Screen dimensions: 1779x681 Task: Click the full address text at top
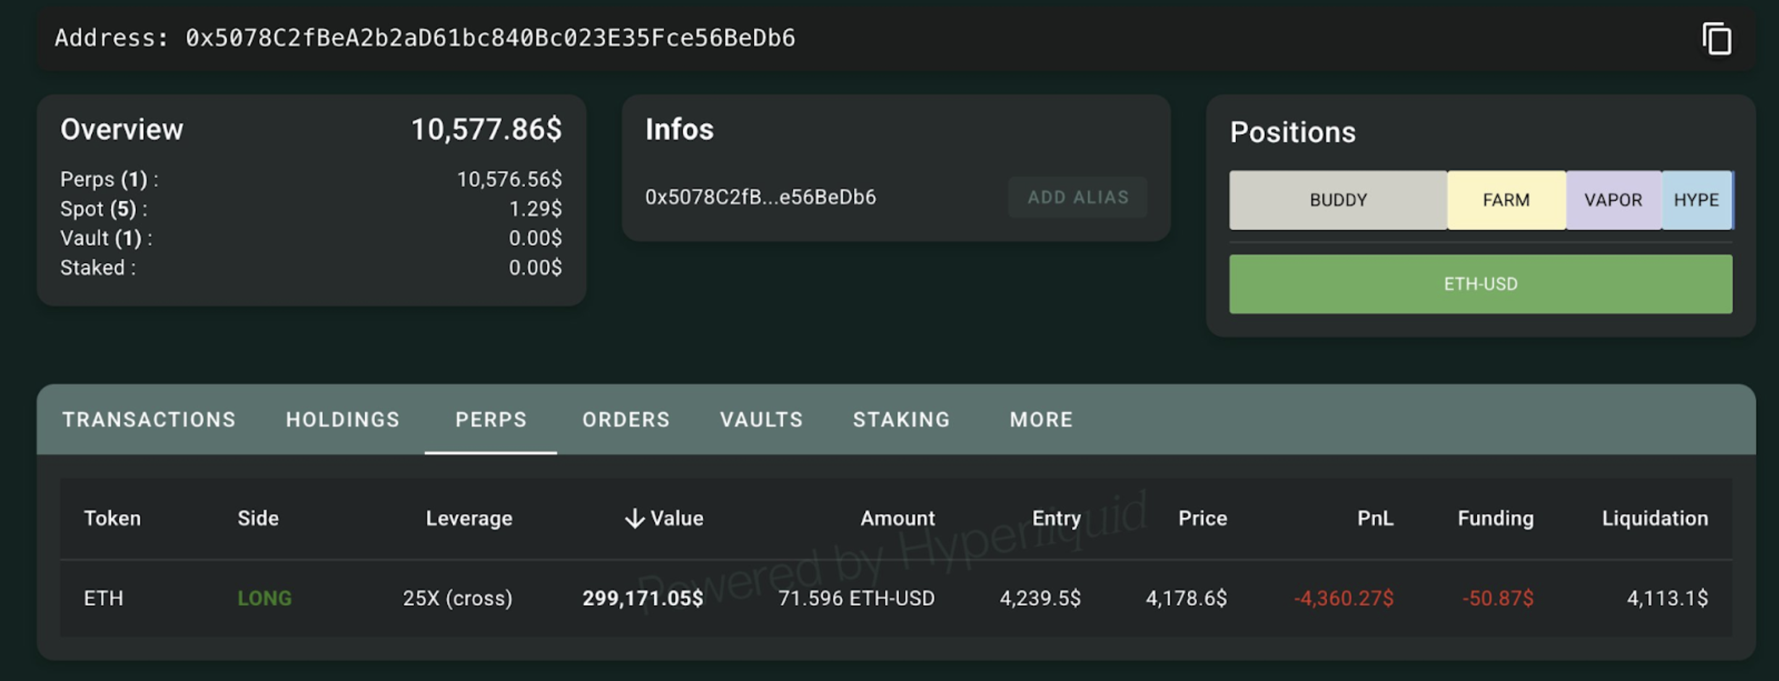click(491, 38)
